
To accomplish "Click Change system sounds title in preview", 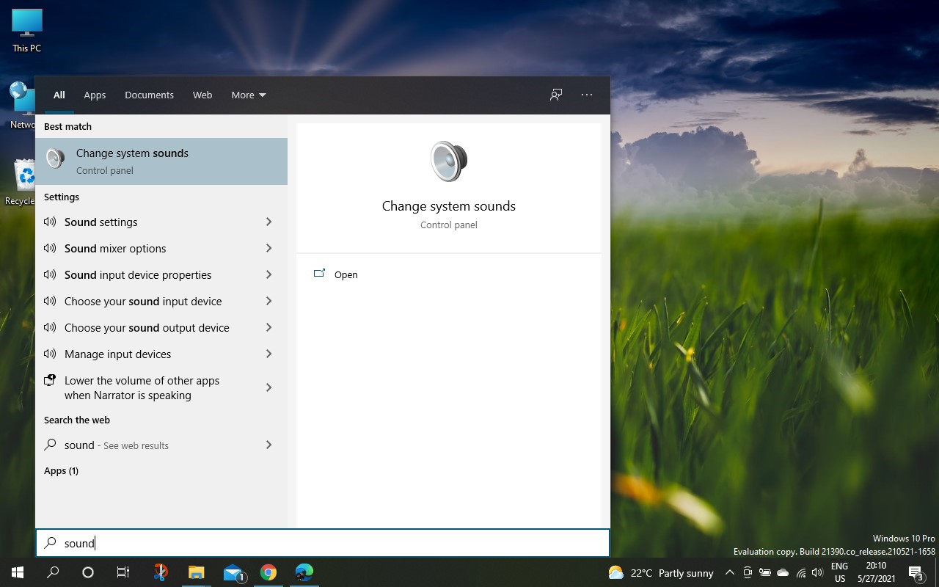I will tap(449, 206).
